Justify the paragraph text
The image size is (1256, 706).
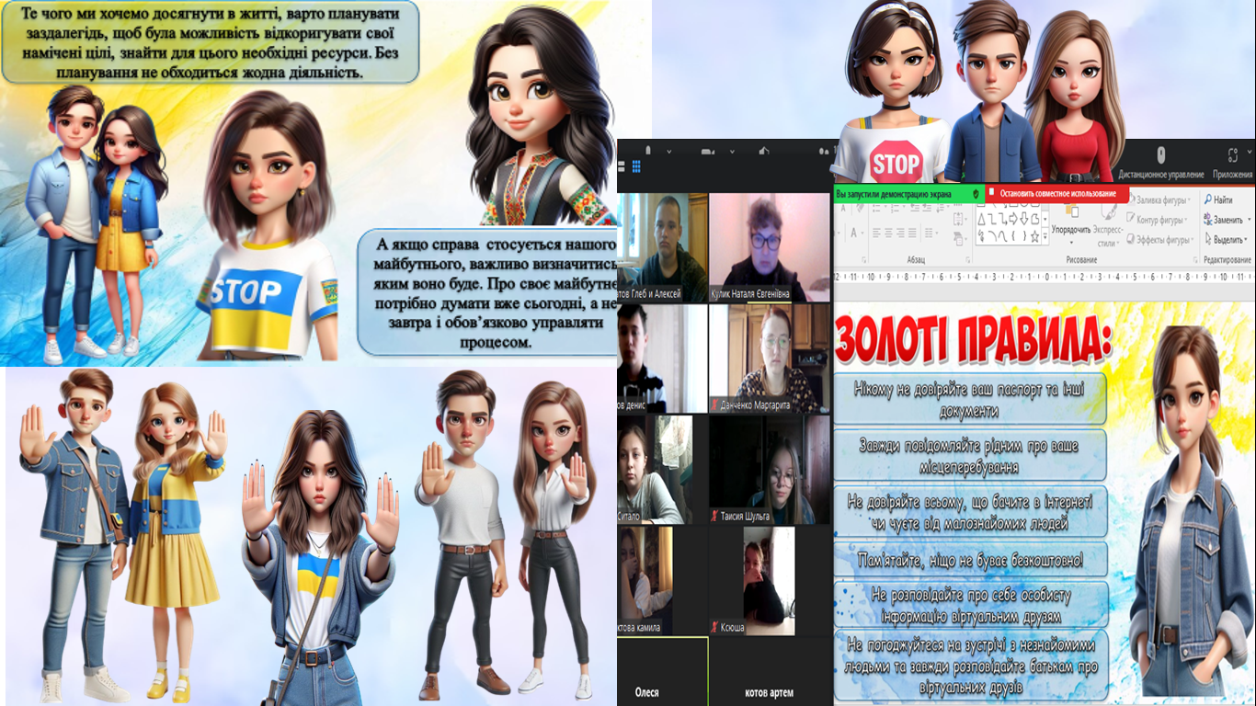point(912,233)
